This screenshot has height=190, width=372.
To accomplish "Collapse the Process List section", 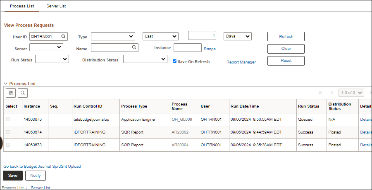I will pyautogui.click(x=6, y=84).
